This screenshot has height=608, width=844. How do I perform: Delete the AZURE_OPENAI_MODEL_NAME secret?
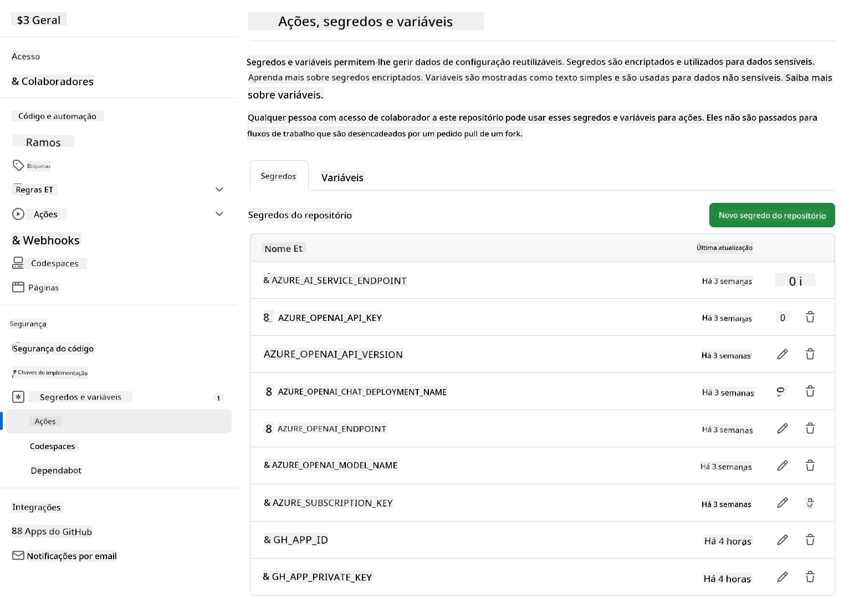[x=810, y=466]
